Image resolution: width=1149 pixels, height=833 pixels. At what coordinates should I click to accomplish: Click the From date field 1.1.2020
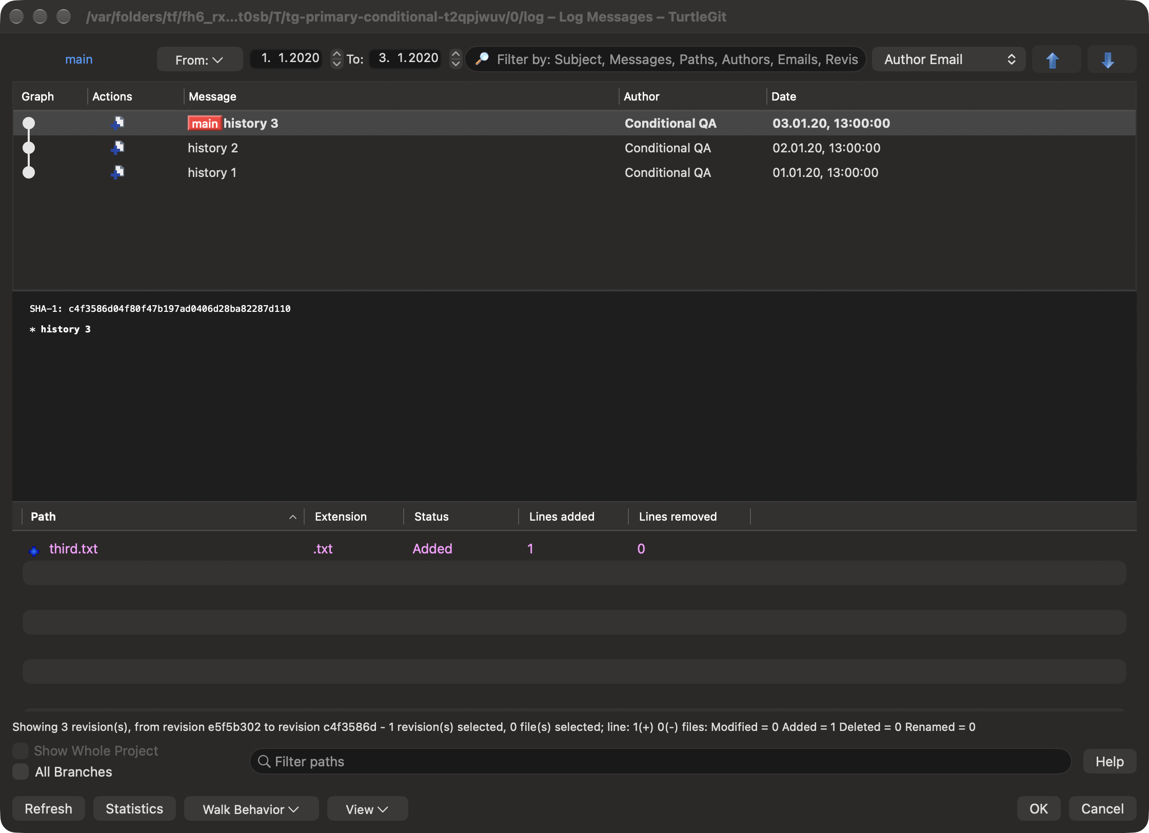(286, 58)
